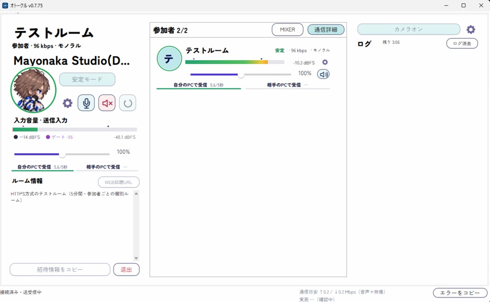
Task: Open camera settings gear icon
Action: (x=471, y=29)
